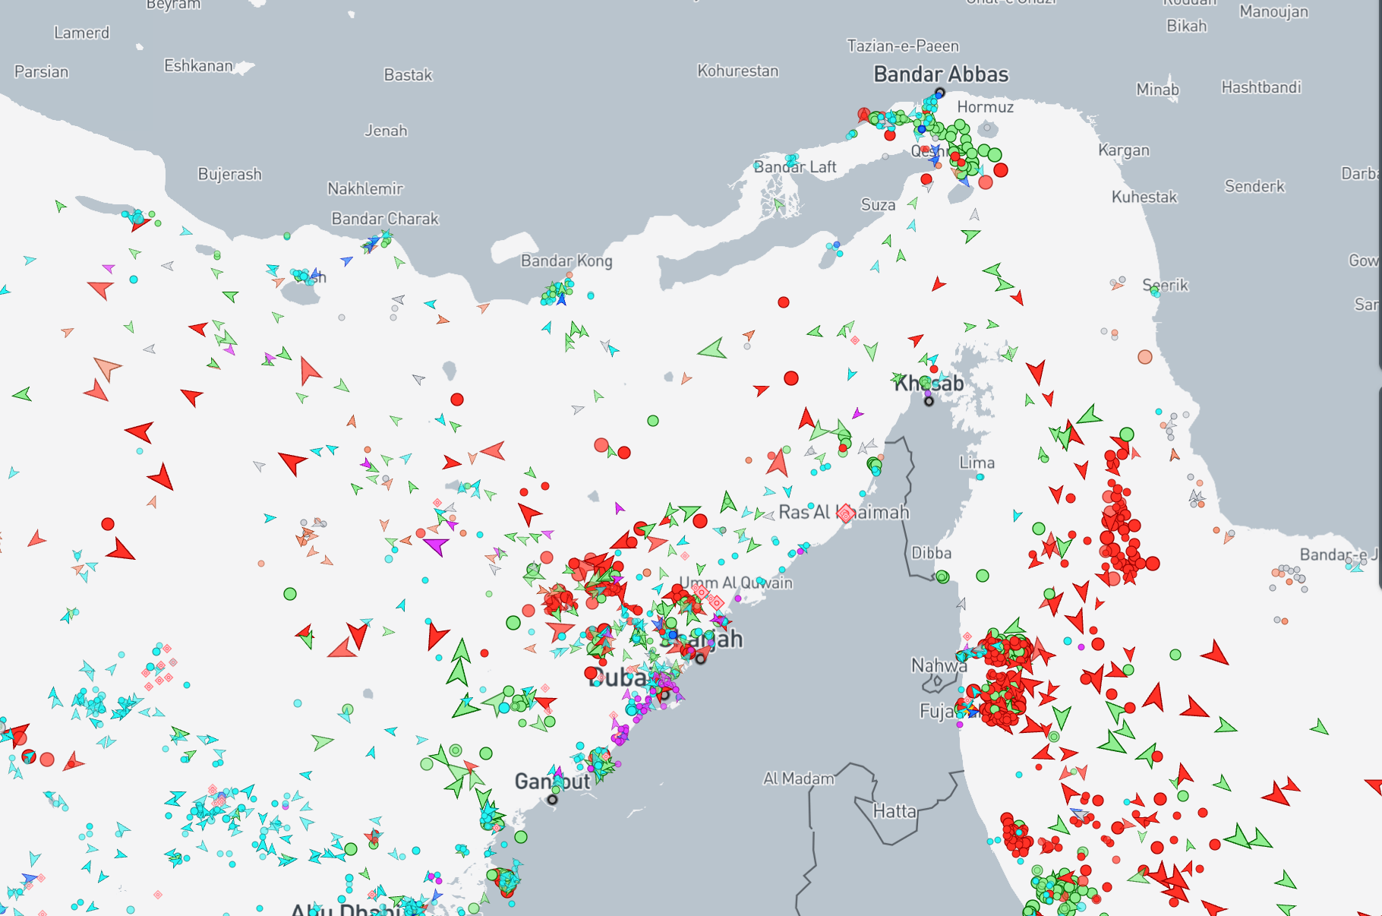Click the Gantoot city marker dot
The height and width of the screenshot is (916, 1382).
(x=553, y=799)
